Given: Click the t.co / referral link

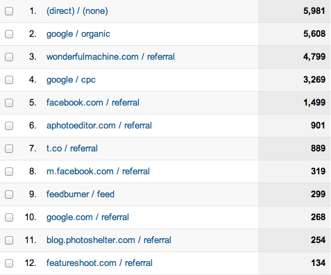Looking at the screenshot, I should [x=72, y=149].
